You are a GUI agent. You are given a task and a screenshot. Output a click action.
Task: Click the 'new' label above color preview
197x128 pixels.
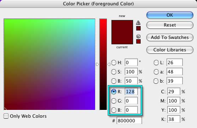[122, 16]
